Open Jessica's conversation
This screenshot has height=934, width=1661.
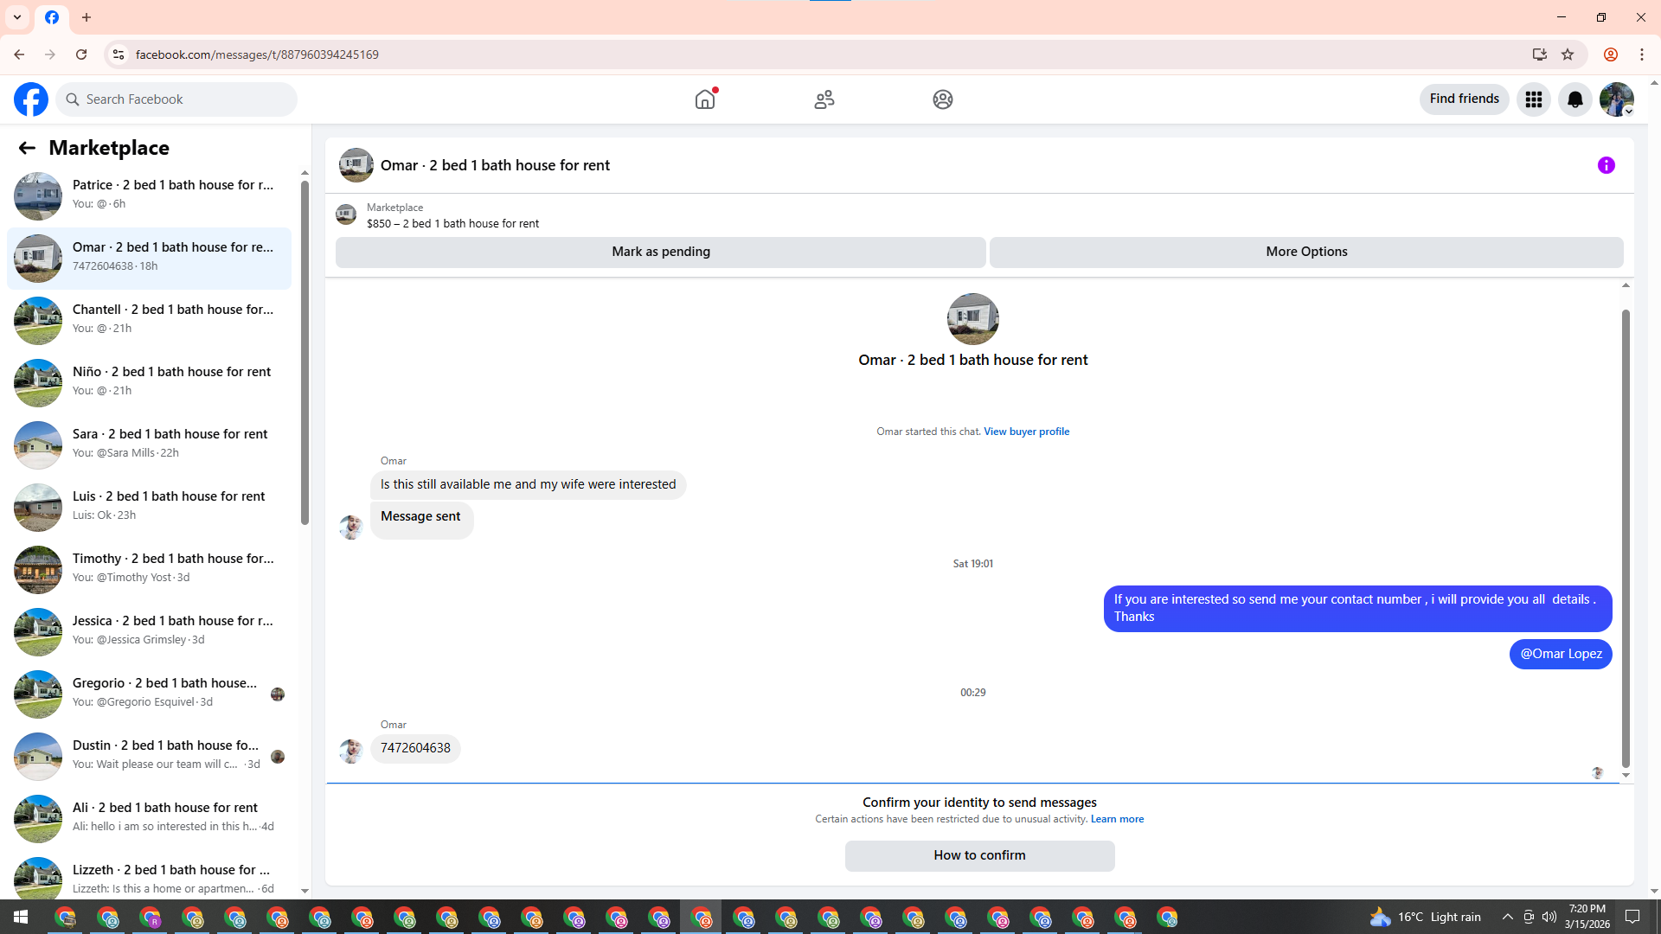click(x=149, y=631)
